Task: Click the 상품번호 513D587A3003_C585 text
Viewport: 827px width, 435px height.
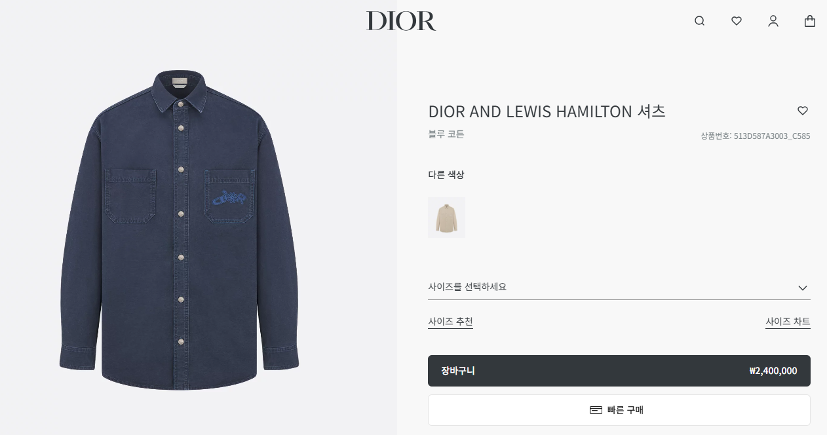Action: click(756, 136)
